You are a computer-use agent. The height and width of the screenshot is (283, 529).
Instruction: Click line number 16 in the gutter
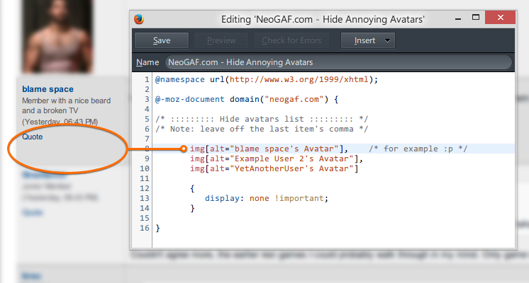point(145,228)
